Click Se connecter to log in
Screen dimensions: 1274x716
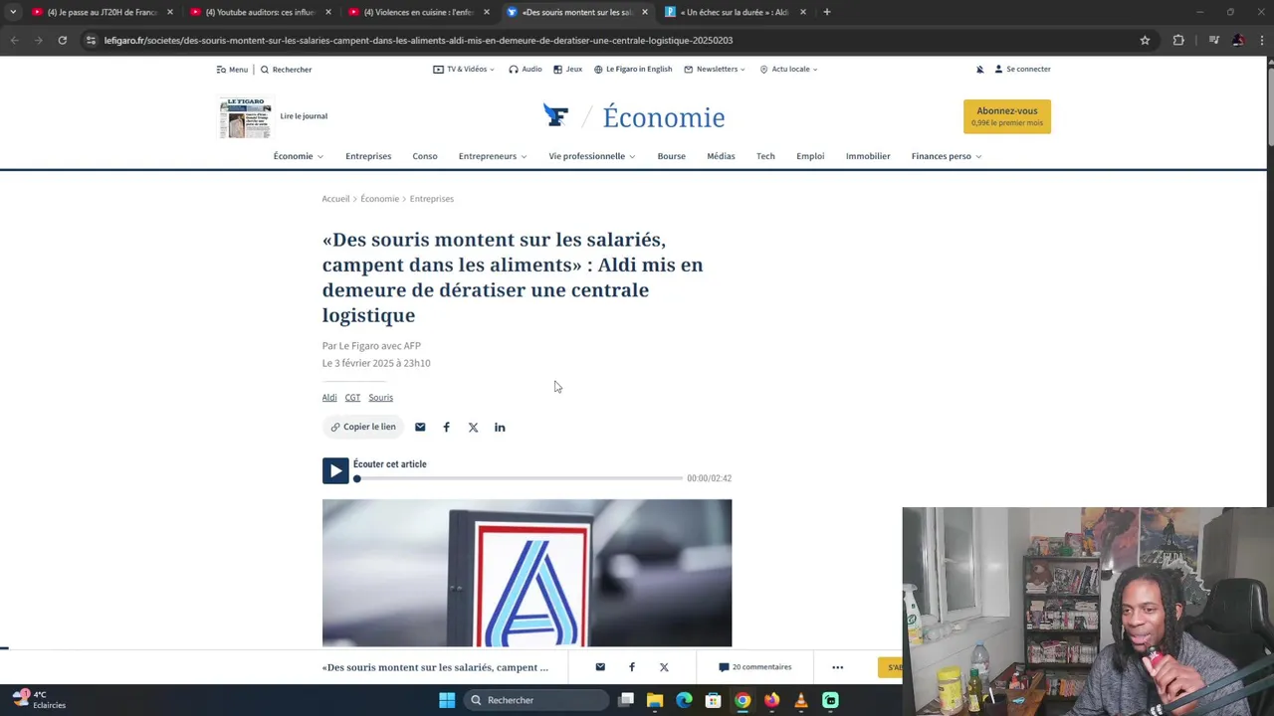[x=1022, y=70]
